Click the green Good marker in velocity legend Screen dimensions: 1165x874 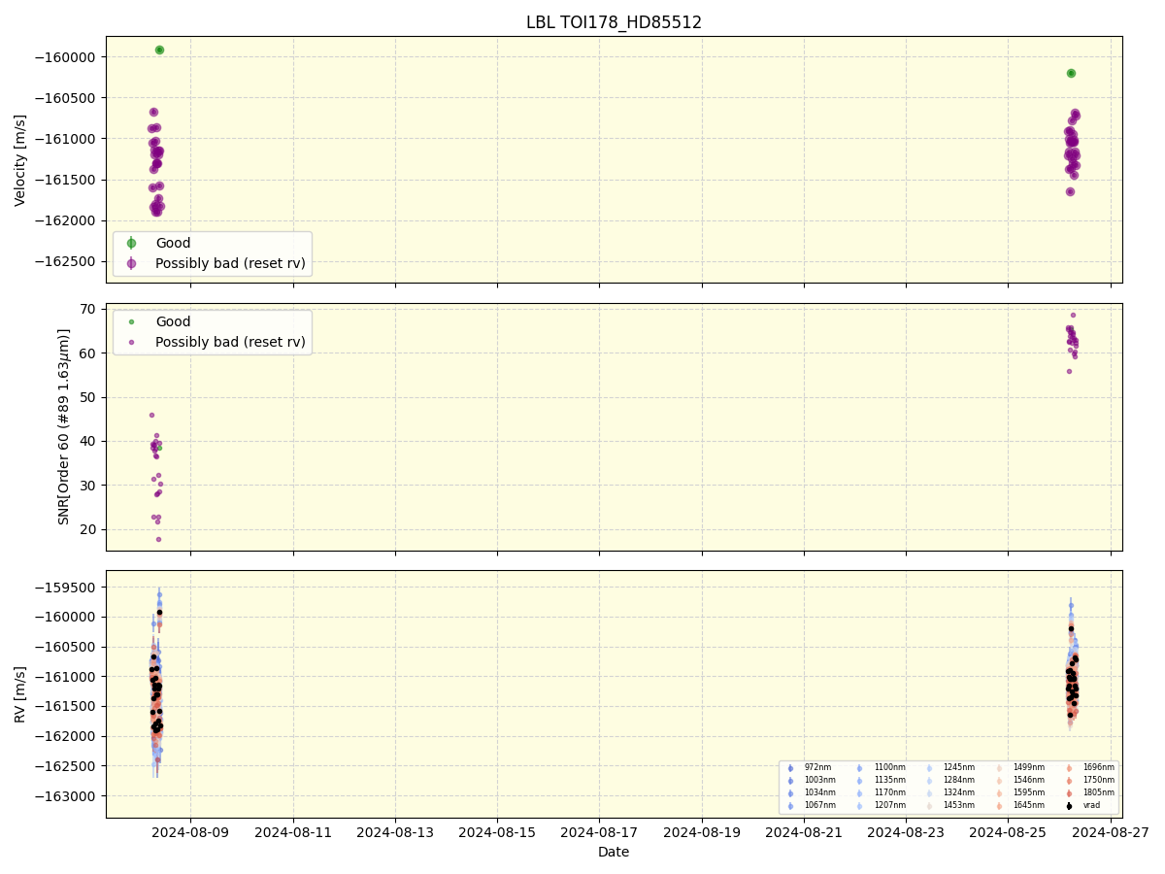click(x=132, y=243)
